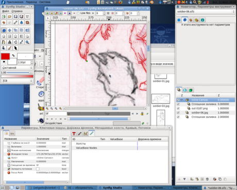Click the opacity slider at 1.00
Screen dimensions: 237x190
20,73
